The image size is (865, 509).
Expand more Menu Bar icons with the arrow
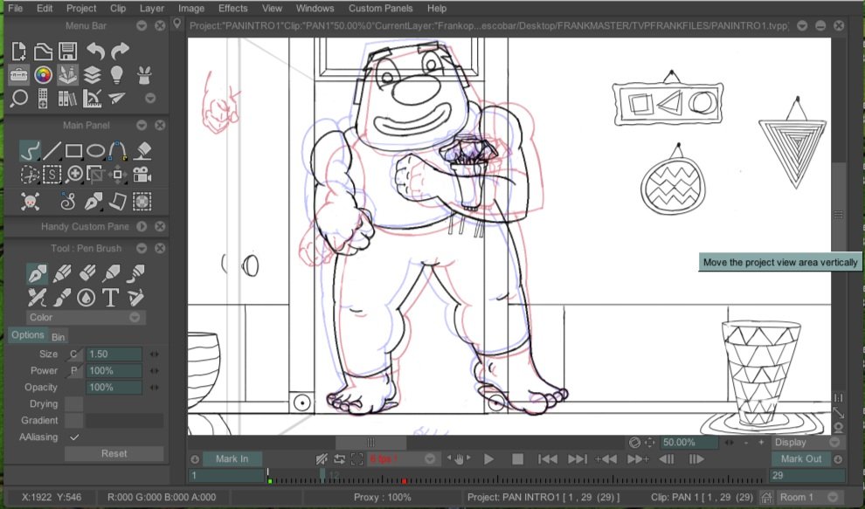coord(150,98)
